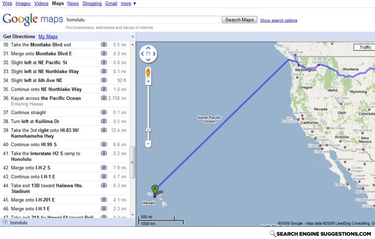
Task: Click the directions list scrollbar thumb
Action: tap(133, 163)
